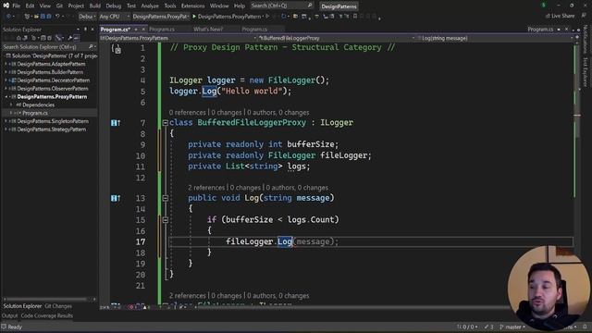This screenshot has height=333, width=592.
Task: Open the DesignPatterns.ProxyPat startup project dropdown
Action: [160, 17]
